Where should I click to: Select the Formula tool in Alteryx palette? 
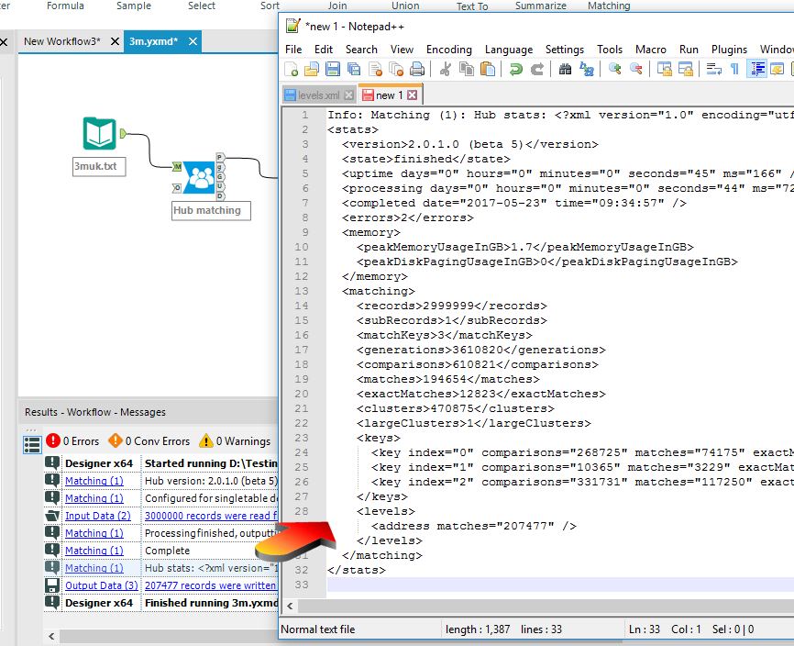click(65, 6)
